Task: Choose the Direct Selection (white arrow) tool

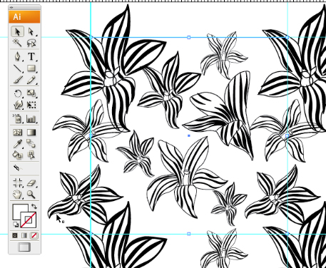Action: pyautogui.click(x=31, y=31)
